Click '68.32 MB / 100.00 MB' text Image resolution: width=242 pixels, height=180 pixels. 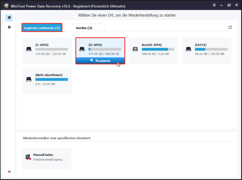pos(210,54)
